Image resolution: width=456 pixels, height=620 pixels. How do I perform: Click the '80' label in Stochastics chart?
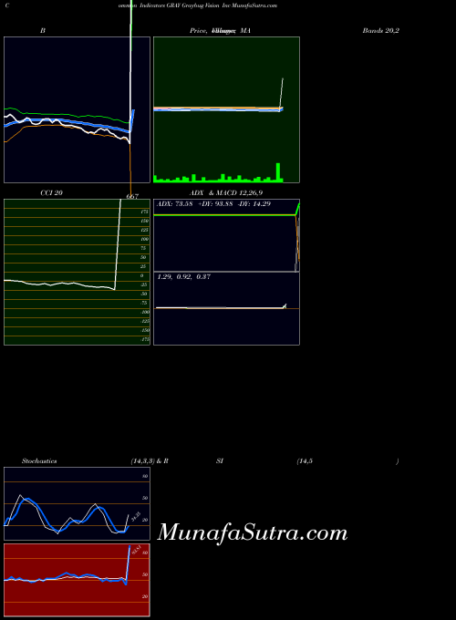(x=145, y=477)
